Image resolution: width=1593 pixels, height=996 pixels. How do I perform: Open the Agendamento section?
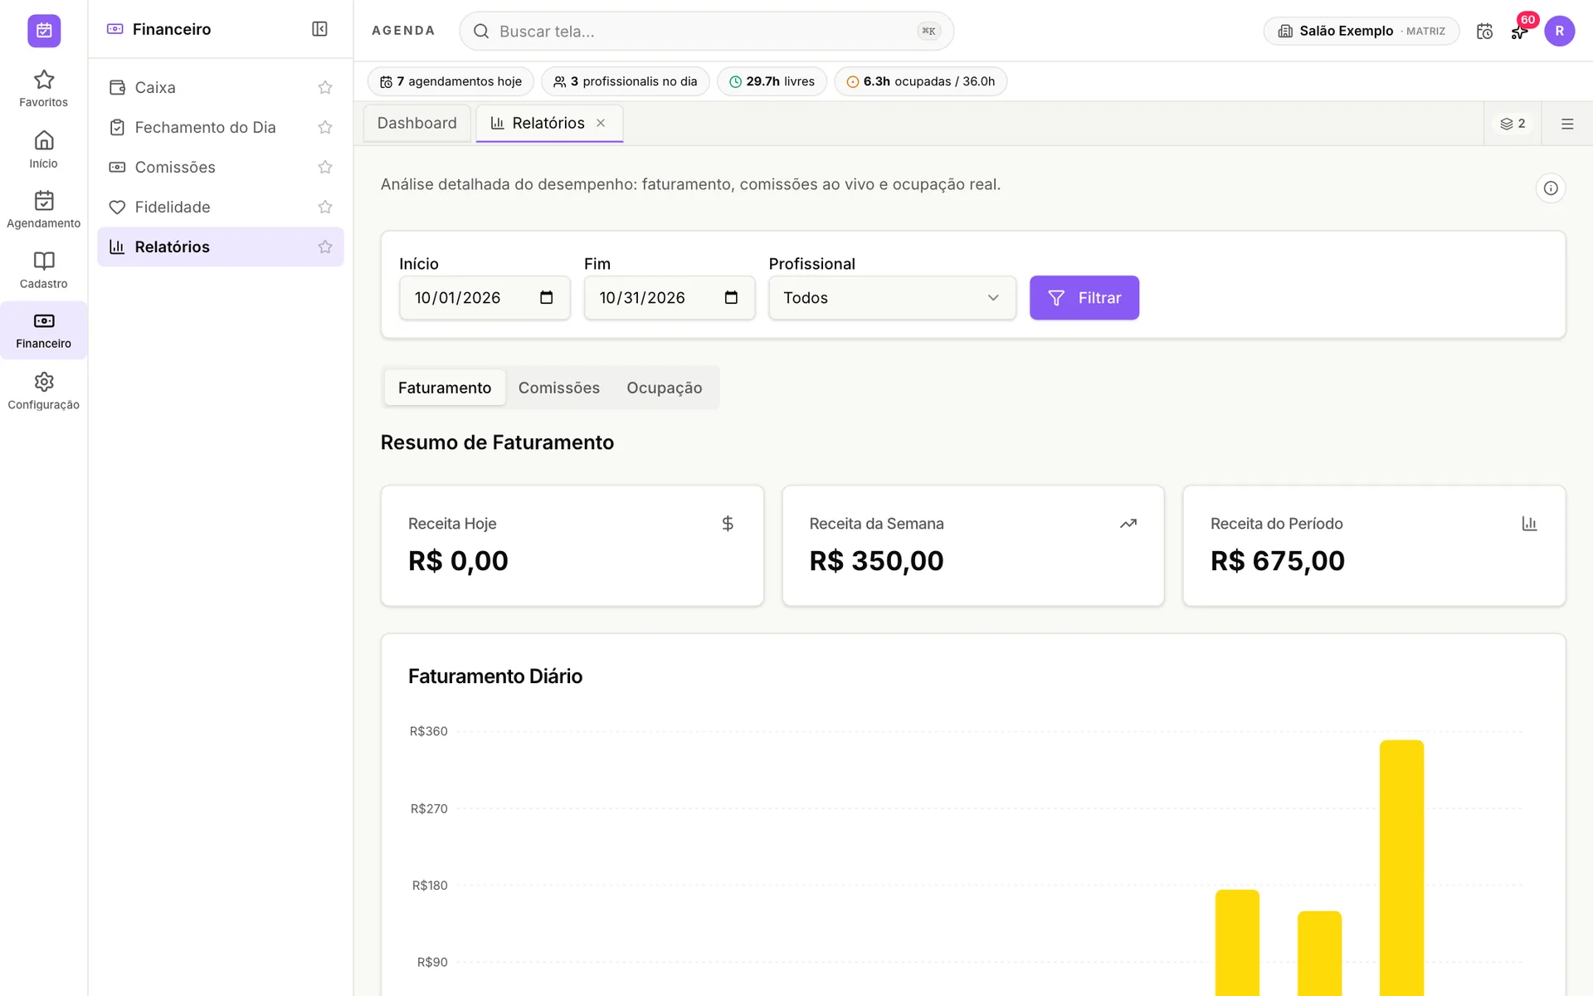click(x=44, y=210)
